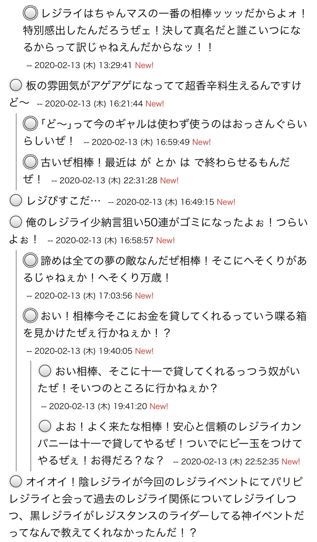The height and width of the screenshot is (542, 317).
Task: Select radio button beside 板の雰囲気がアゲアゲ comment
Action: coord(16,85)
